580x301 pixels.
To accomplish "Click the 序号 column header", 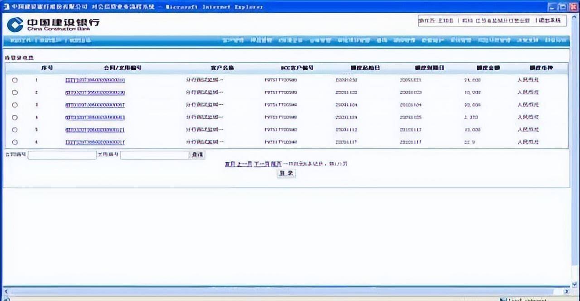I will (47, 68).
